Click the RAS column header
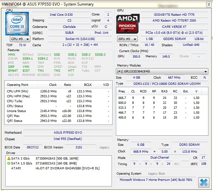The width and height of the screenshot is (213, 191). click(x=164, y=91)
